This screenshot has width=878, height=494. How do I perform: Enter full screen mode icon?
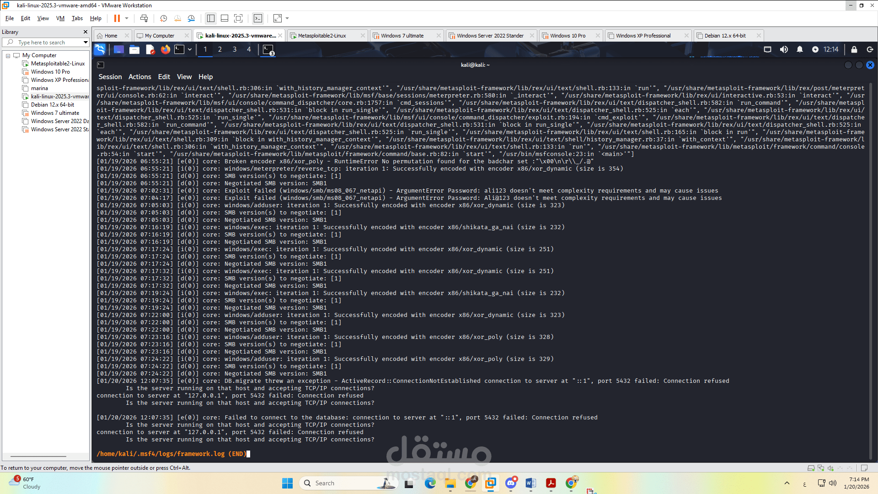pos(238,18)
